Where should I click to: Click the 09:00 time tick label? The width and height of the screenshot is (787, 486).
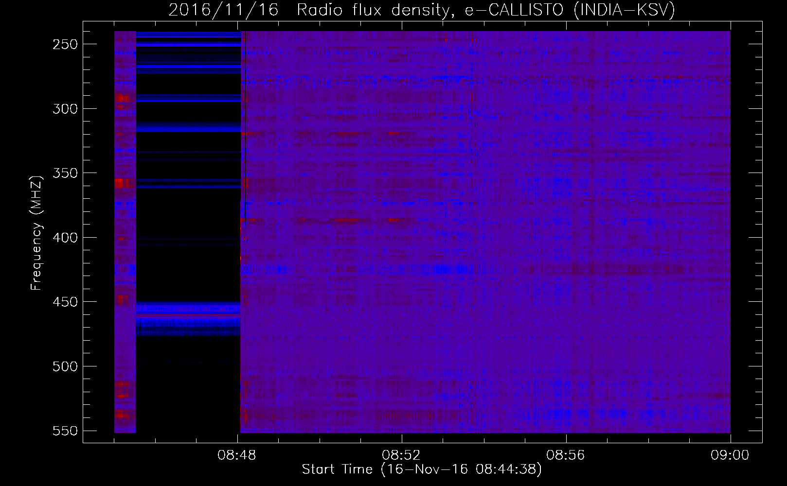[730, 455]
